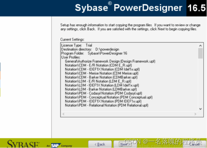Select the 'Notation\PDM - Codasyl Notation' line

click(x=104, y=93)
